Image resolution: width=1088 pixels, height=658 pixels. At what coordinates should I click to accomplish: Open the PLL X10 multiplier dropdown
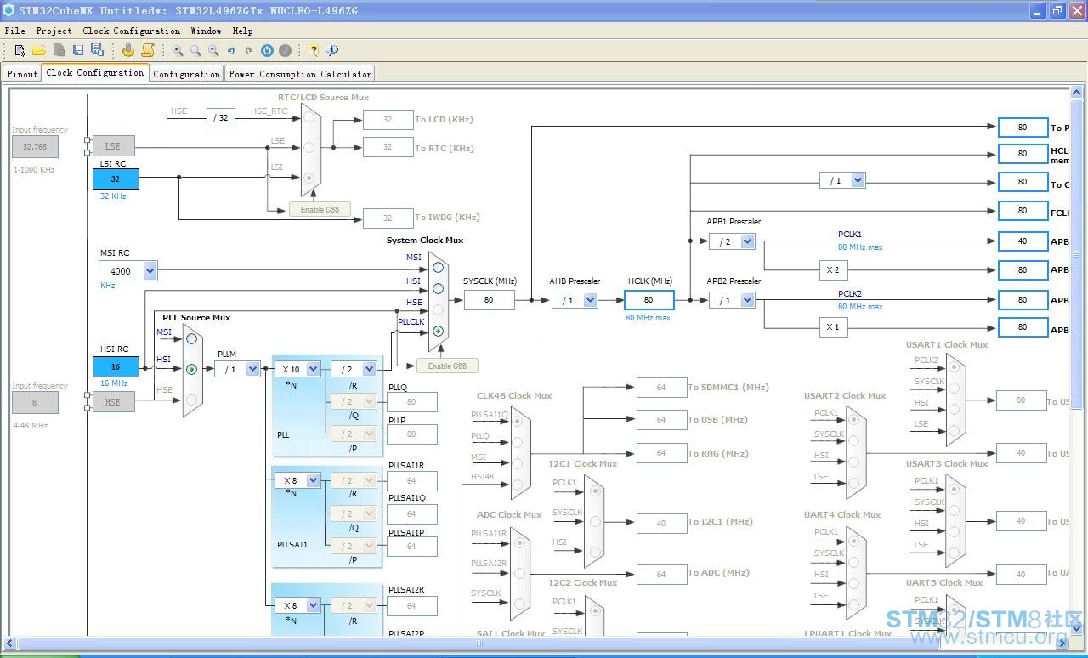[x=313, y=369]
